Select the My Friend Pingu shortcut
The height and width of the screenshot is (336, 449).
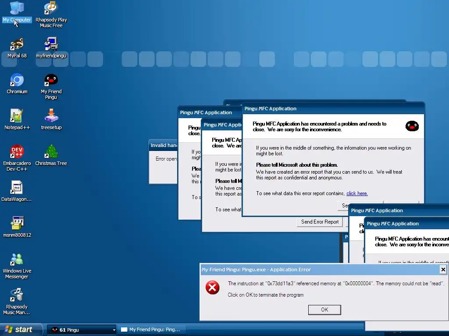click(x=51, y=87)
